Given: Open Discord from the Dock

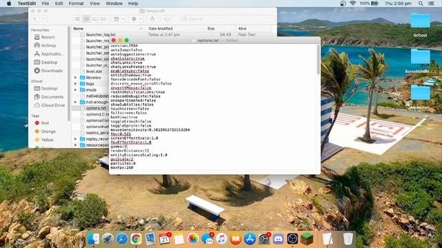Looking at the screenshot, I should (x=278, y=239).
